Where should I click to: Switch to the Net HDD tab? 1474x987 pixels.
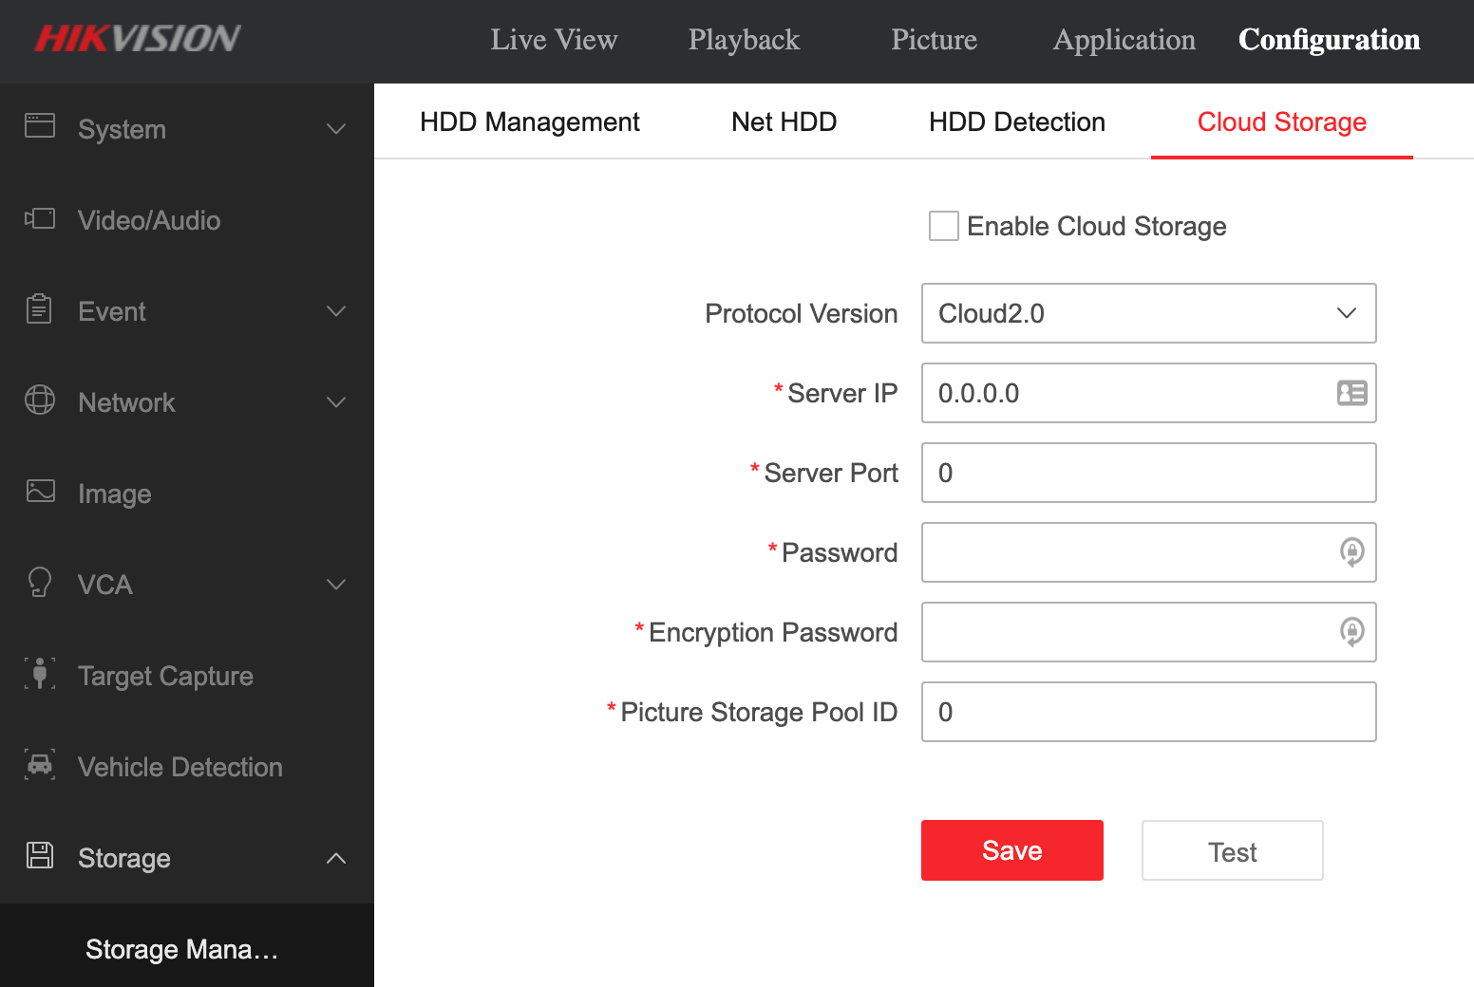(784, 121)
